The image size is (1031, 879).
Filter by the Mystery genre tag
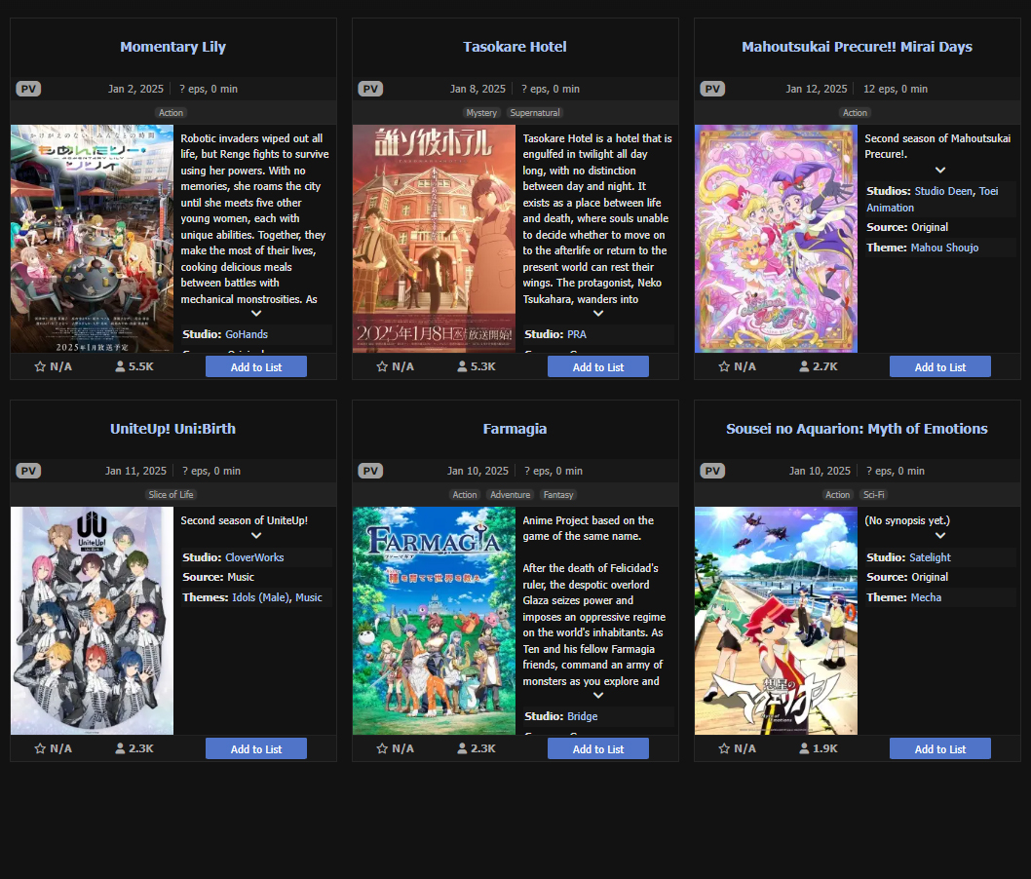click(481, 113)
